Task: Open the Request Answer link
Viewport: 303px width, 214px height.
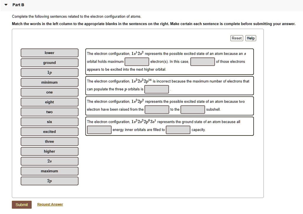Action: [50, 204]
